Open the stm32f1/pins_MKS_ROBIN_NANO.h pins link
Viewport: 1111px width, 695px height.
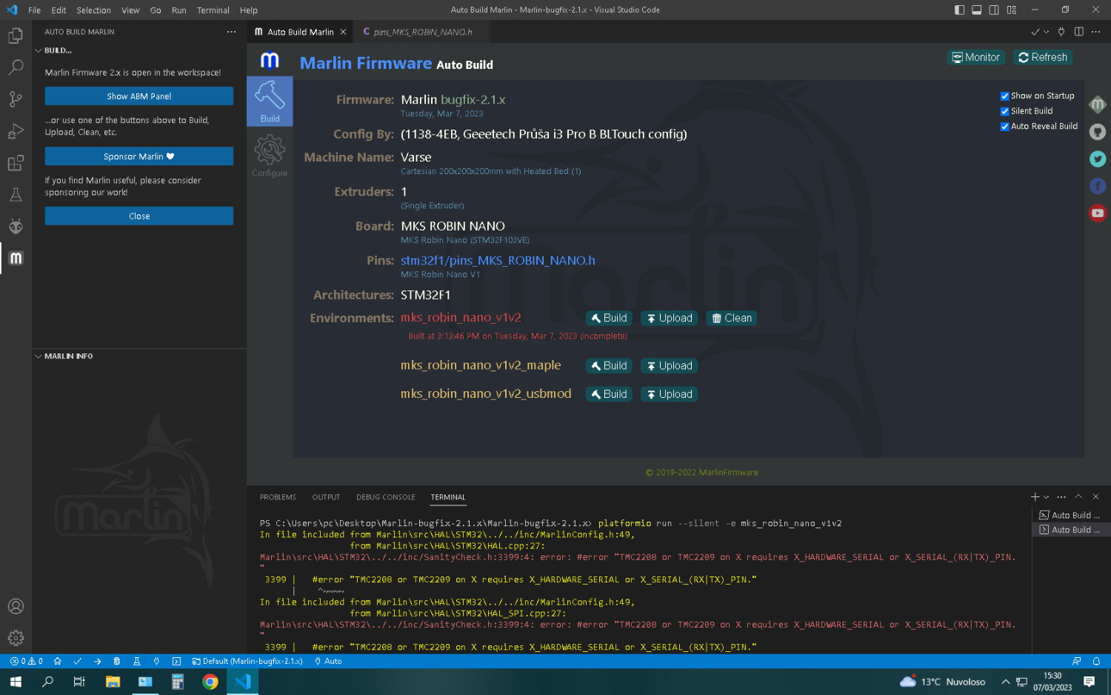498,260
